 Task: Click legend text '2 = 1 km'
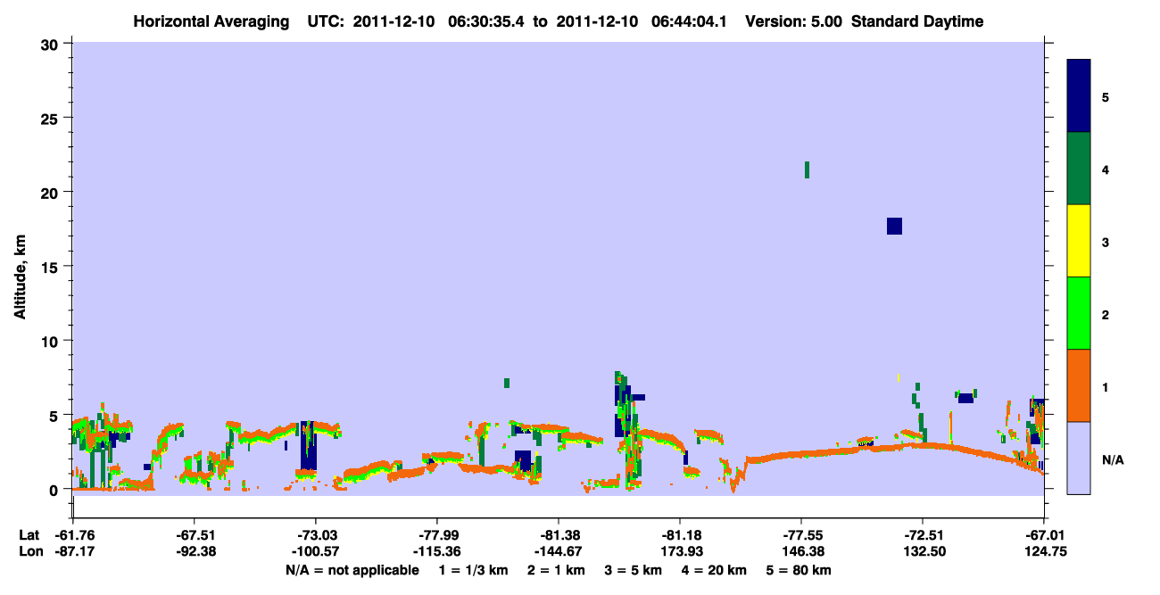557,570
